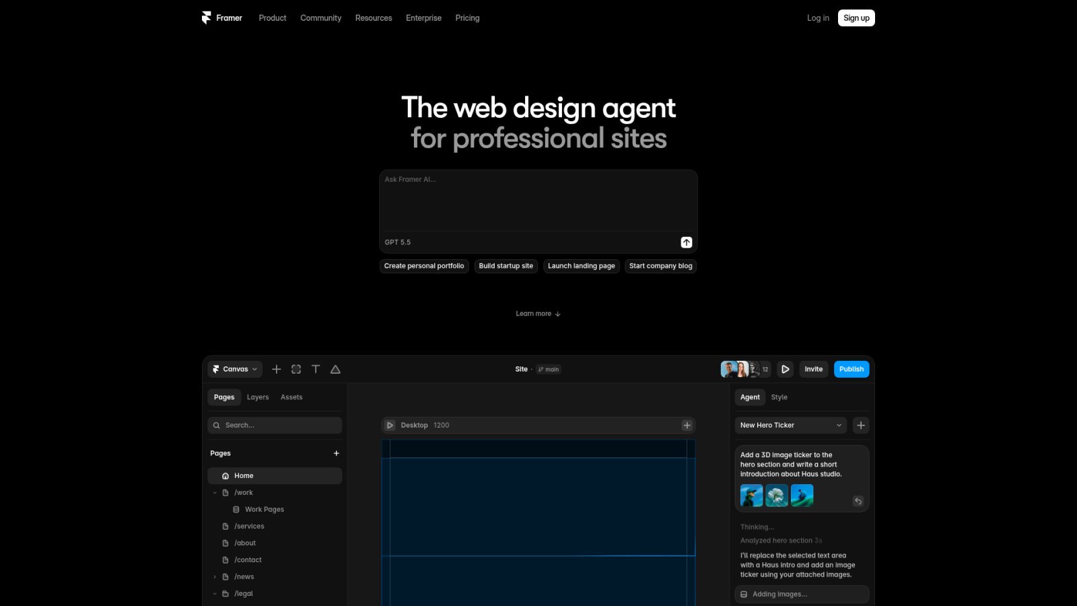The height and width of the screenshot is (606, 1077).
Task: Select the insert plus tool in canvas toolbar
Action: tap(276, 369)
